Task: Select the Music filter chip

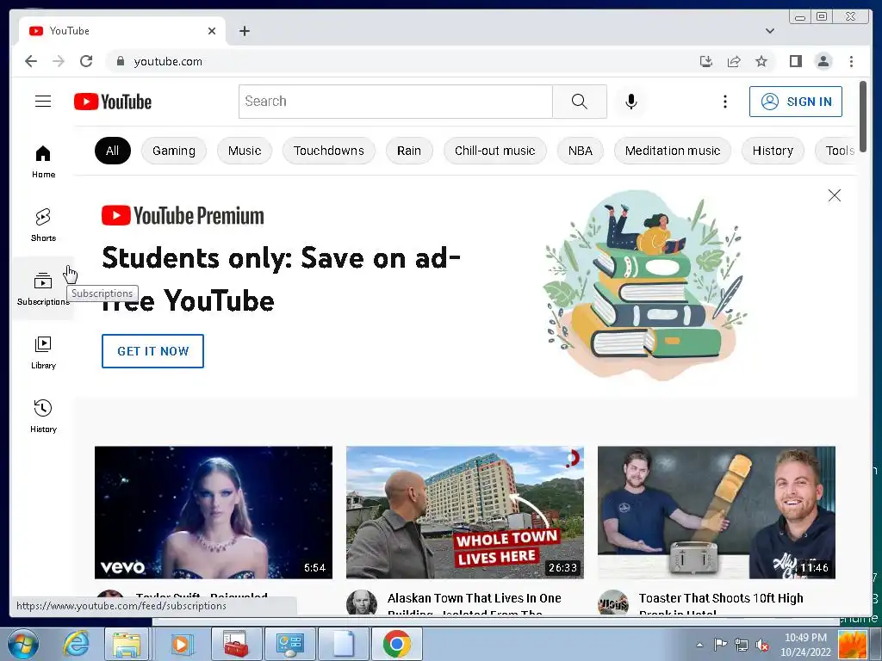Action: [x=244, y=151]
